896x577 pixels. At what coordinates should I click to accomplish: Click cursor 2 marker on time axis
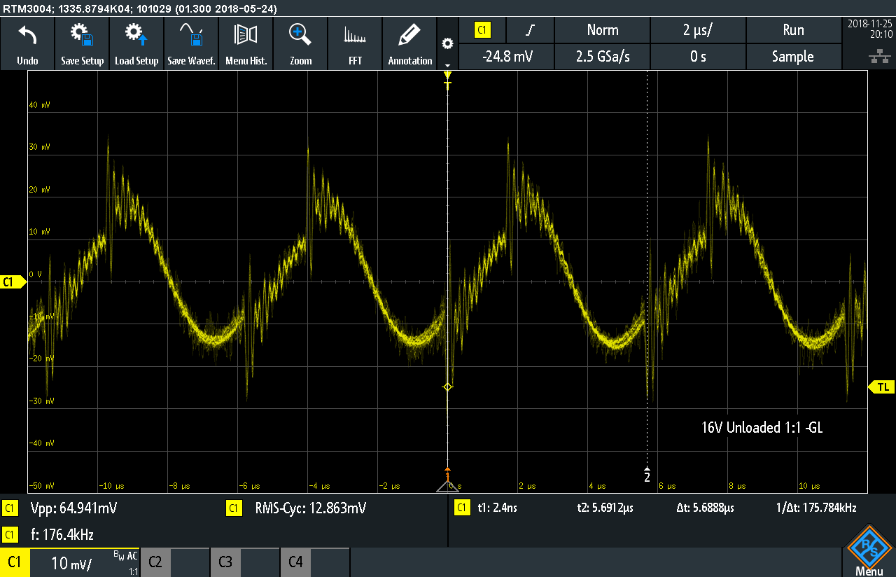[647, 475]
